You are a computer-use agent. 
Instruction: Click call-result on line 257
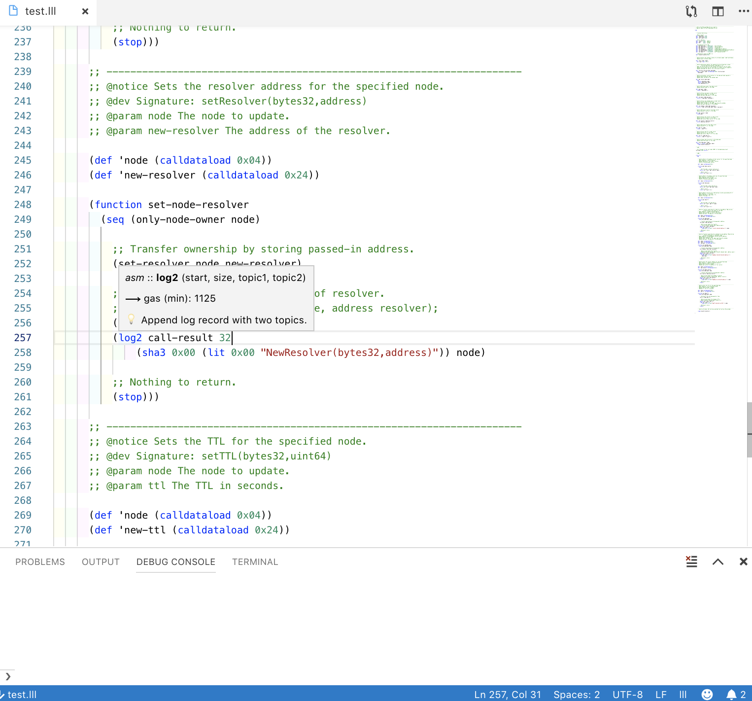tap(180, 338)
